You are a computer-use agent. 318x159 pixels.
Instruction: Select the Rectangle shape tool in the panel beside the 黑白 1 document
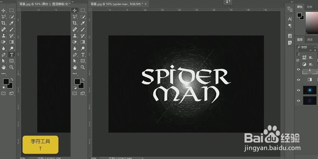12,61
